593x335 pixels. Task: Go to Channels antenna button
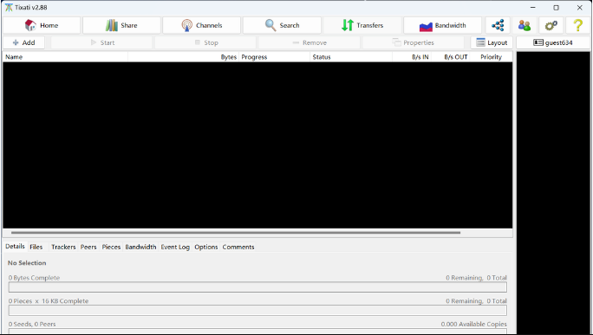tap(202, 25)
